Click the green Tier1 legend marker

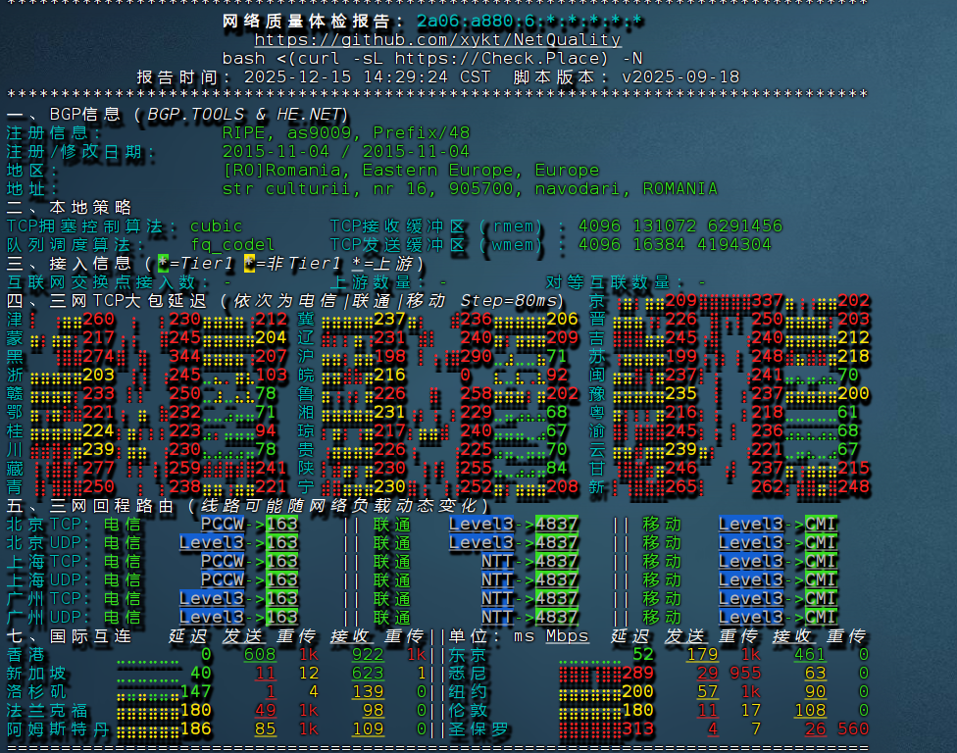[x=163, y=264]
